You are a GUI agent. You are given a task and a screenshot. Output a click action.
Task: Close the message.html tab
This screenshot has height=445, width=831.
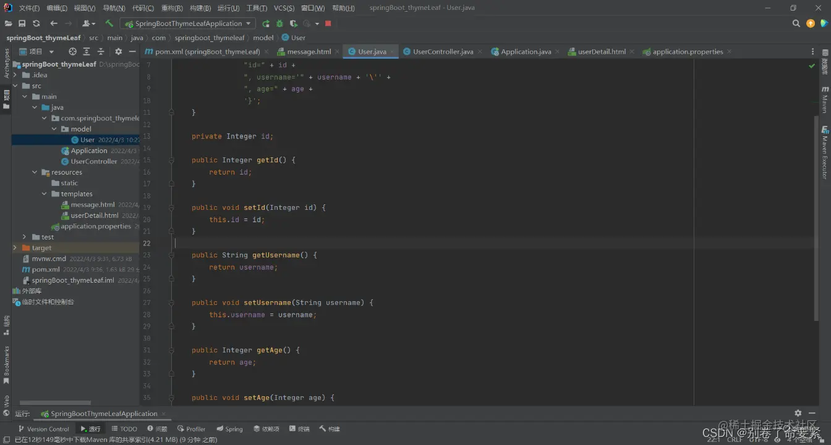[337, 52]
